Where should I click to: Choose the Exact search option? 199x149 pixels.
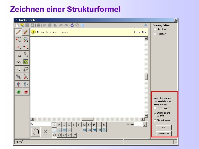click(x=155, y=108)
